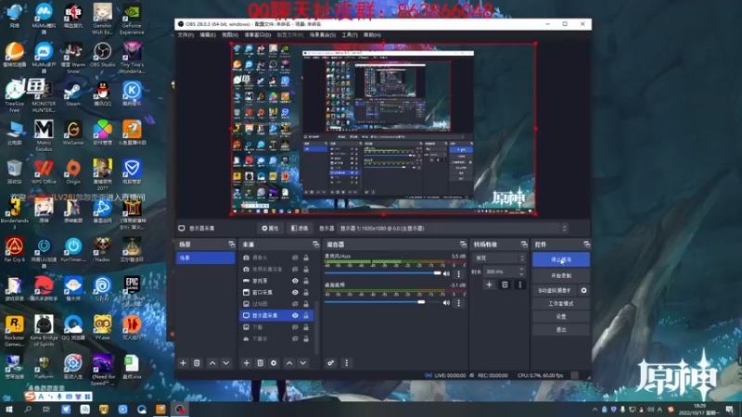Mute the 桌面音频 channel speaker icon
The height and width of the screenshot is (417, 742).
tap(447, 303)
